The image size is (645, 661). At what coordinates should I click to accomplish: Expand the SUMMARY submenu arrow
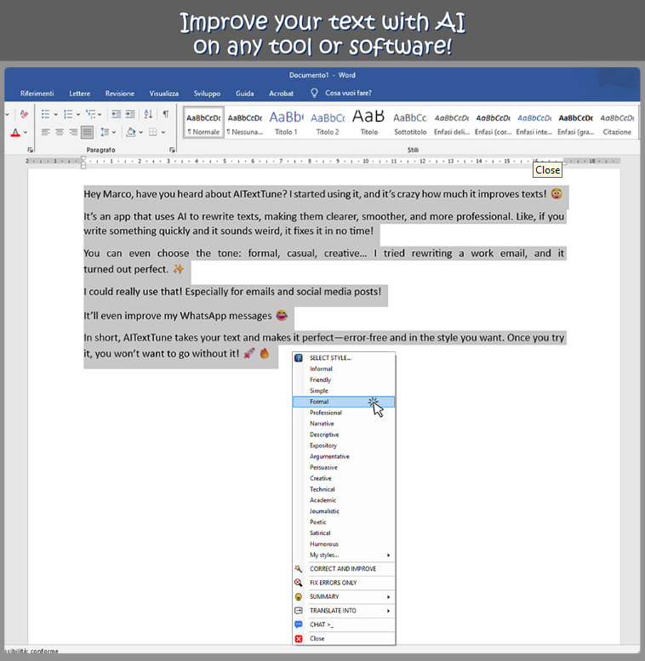coord(388,597)
